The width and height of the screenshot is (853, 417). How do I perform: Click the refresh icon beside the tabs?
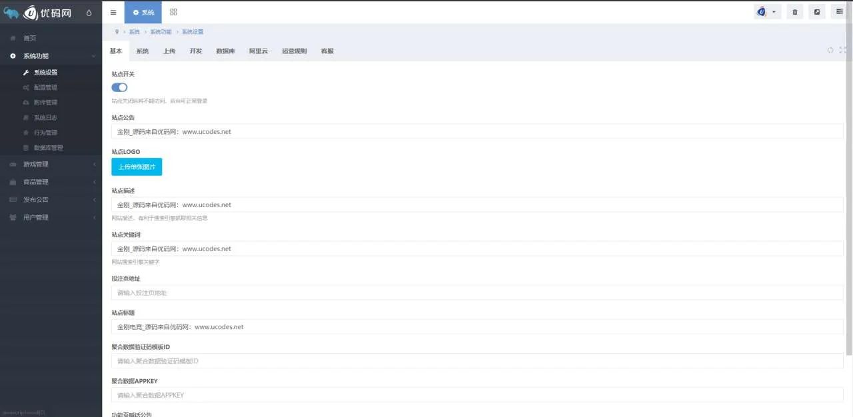[x=830, y=50]
